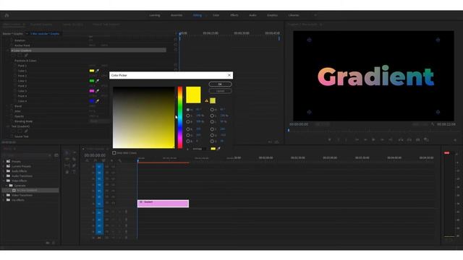
Task: Switch to the Color workspace
Action: 216,15
